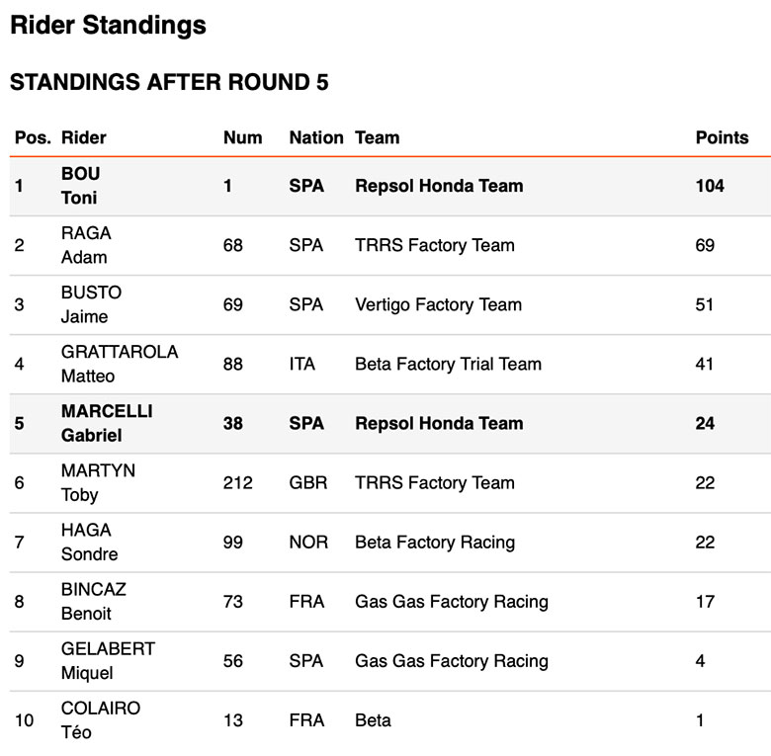The width and height of the screenshot is (771, 756).
Task: Click rider MARTYN Toby
Action: pos(98,482)
